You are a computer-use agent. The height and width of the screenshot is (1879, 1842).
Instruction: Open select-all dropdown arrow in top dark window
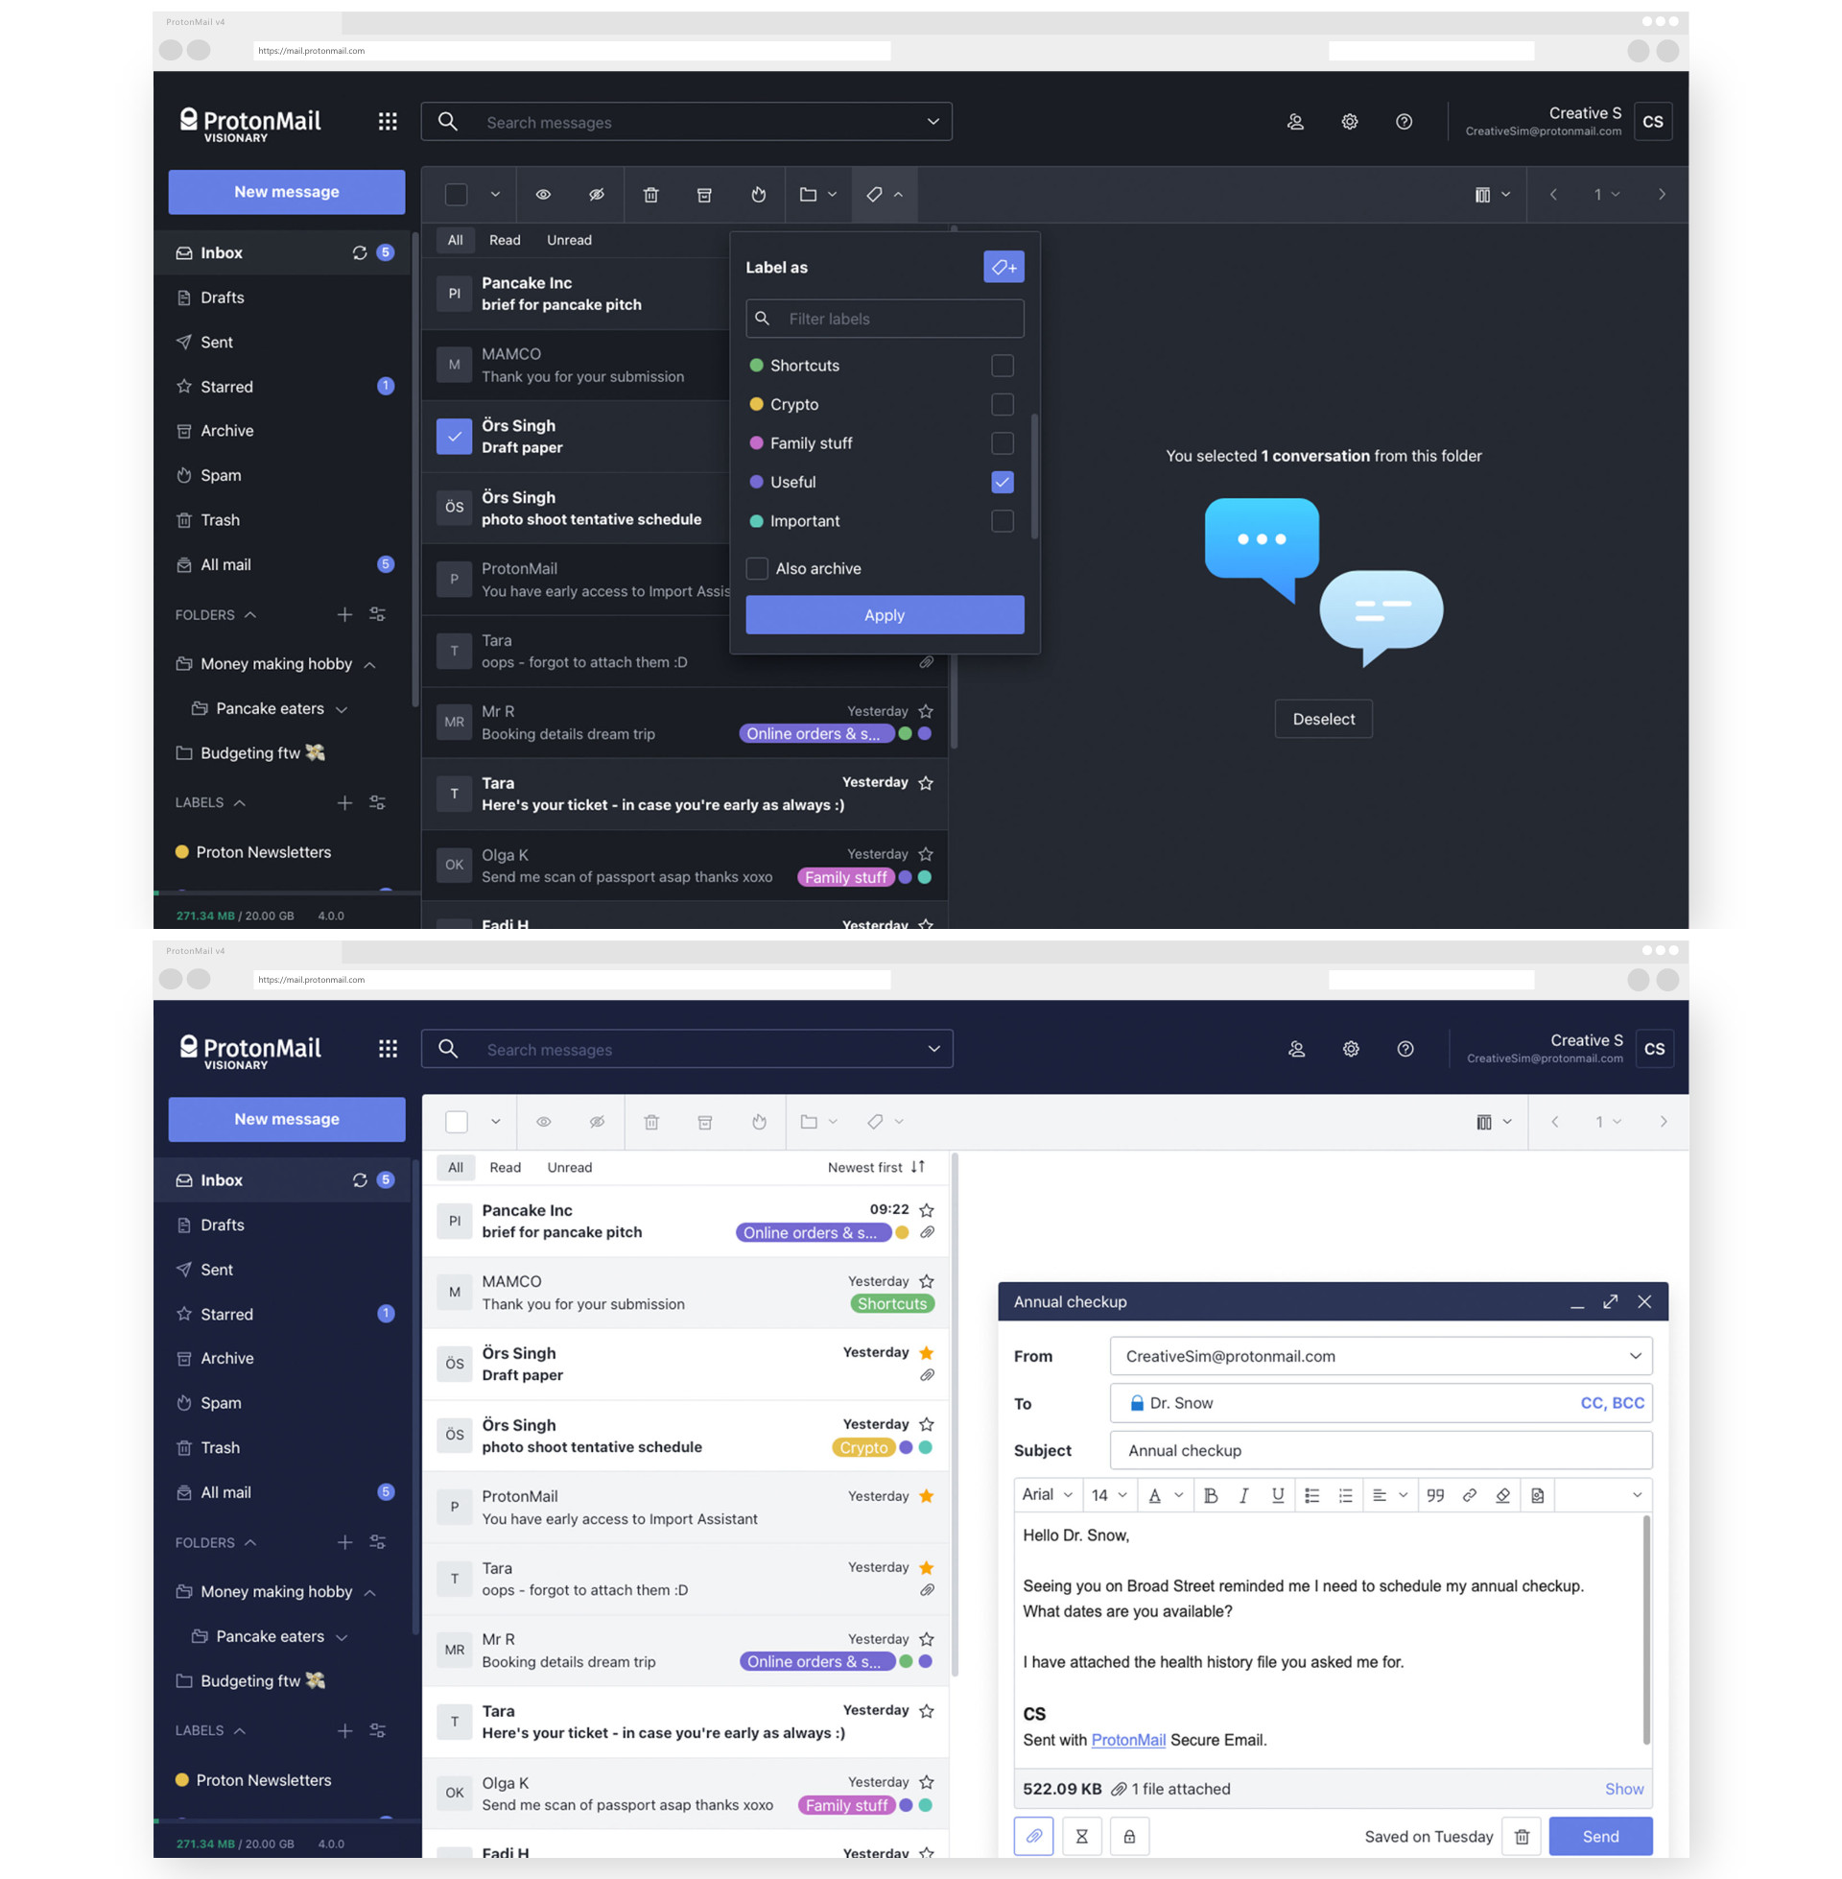point(495,195)
